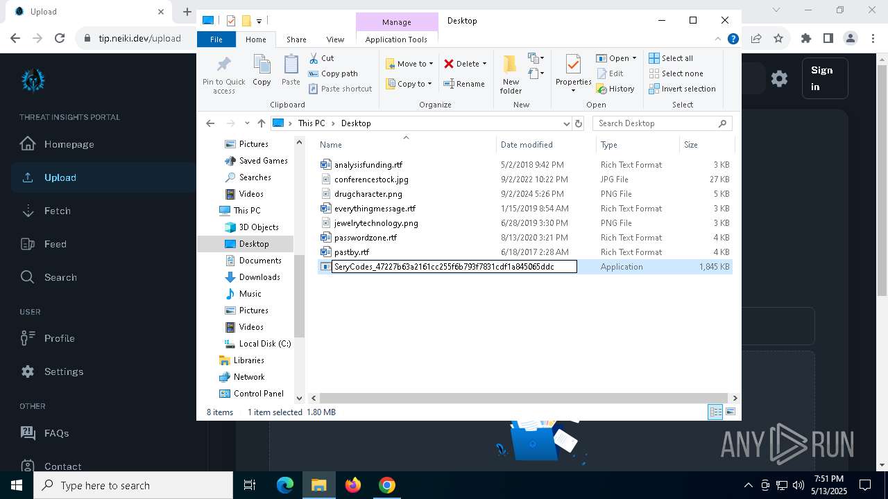This screenshot has width=888, height=499.
Task: Switch to the Share ribbon tab
Action: [296, 40]
